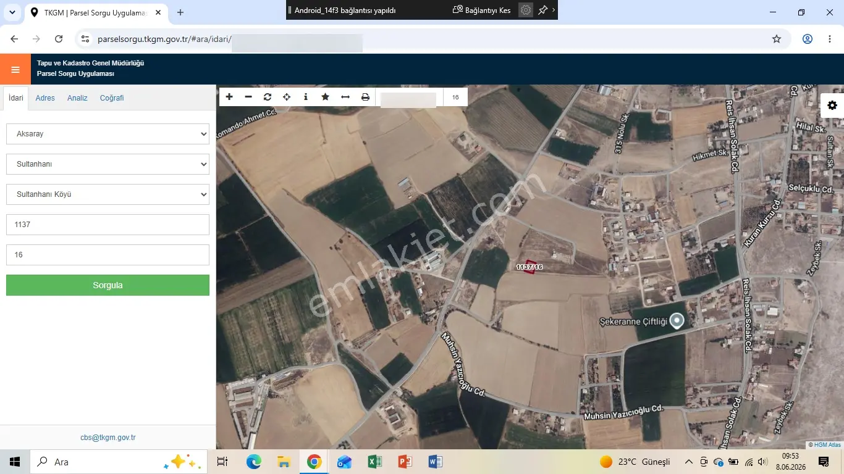
Task: Click Bağlantıyı Kes disconnect button
Action: pos(481,10)
